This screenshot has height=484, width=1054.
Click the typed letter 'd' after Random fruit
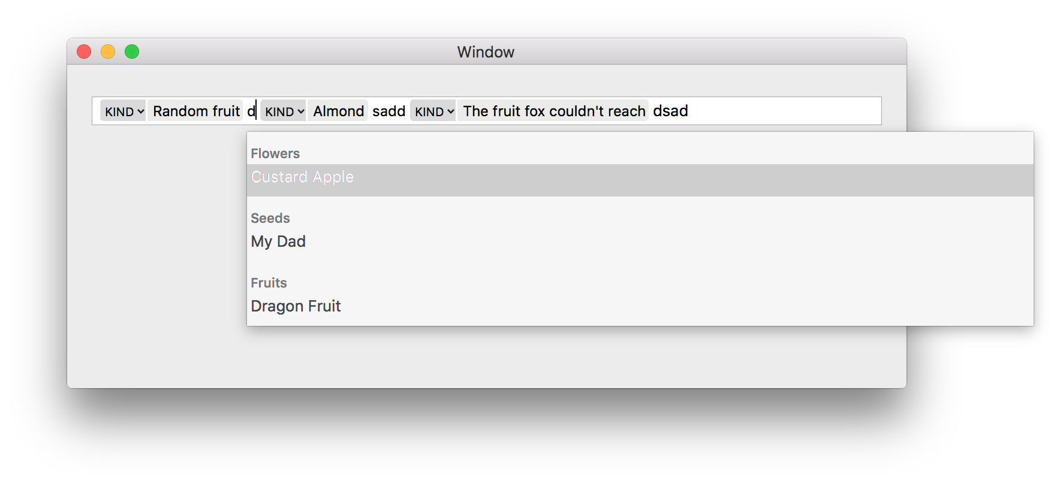point(251,111)
